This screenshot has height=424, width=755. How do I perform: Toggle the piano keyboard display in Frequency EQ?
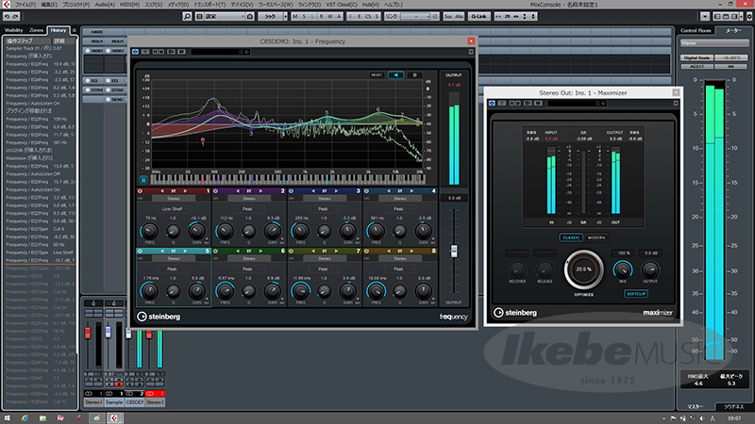coord(144,178)
